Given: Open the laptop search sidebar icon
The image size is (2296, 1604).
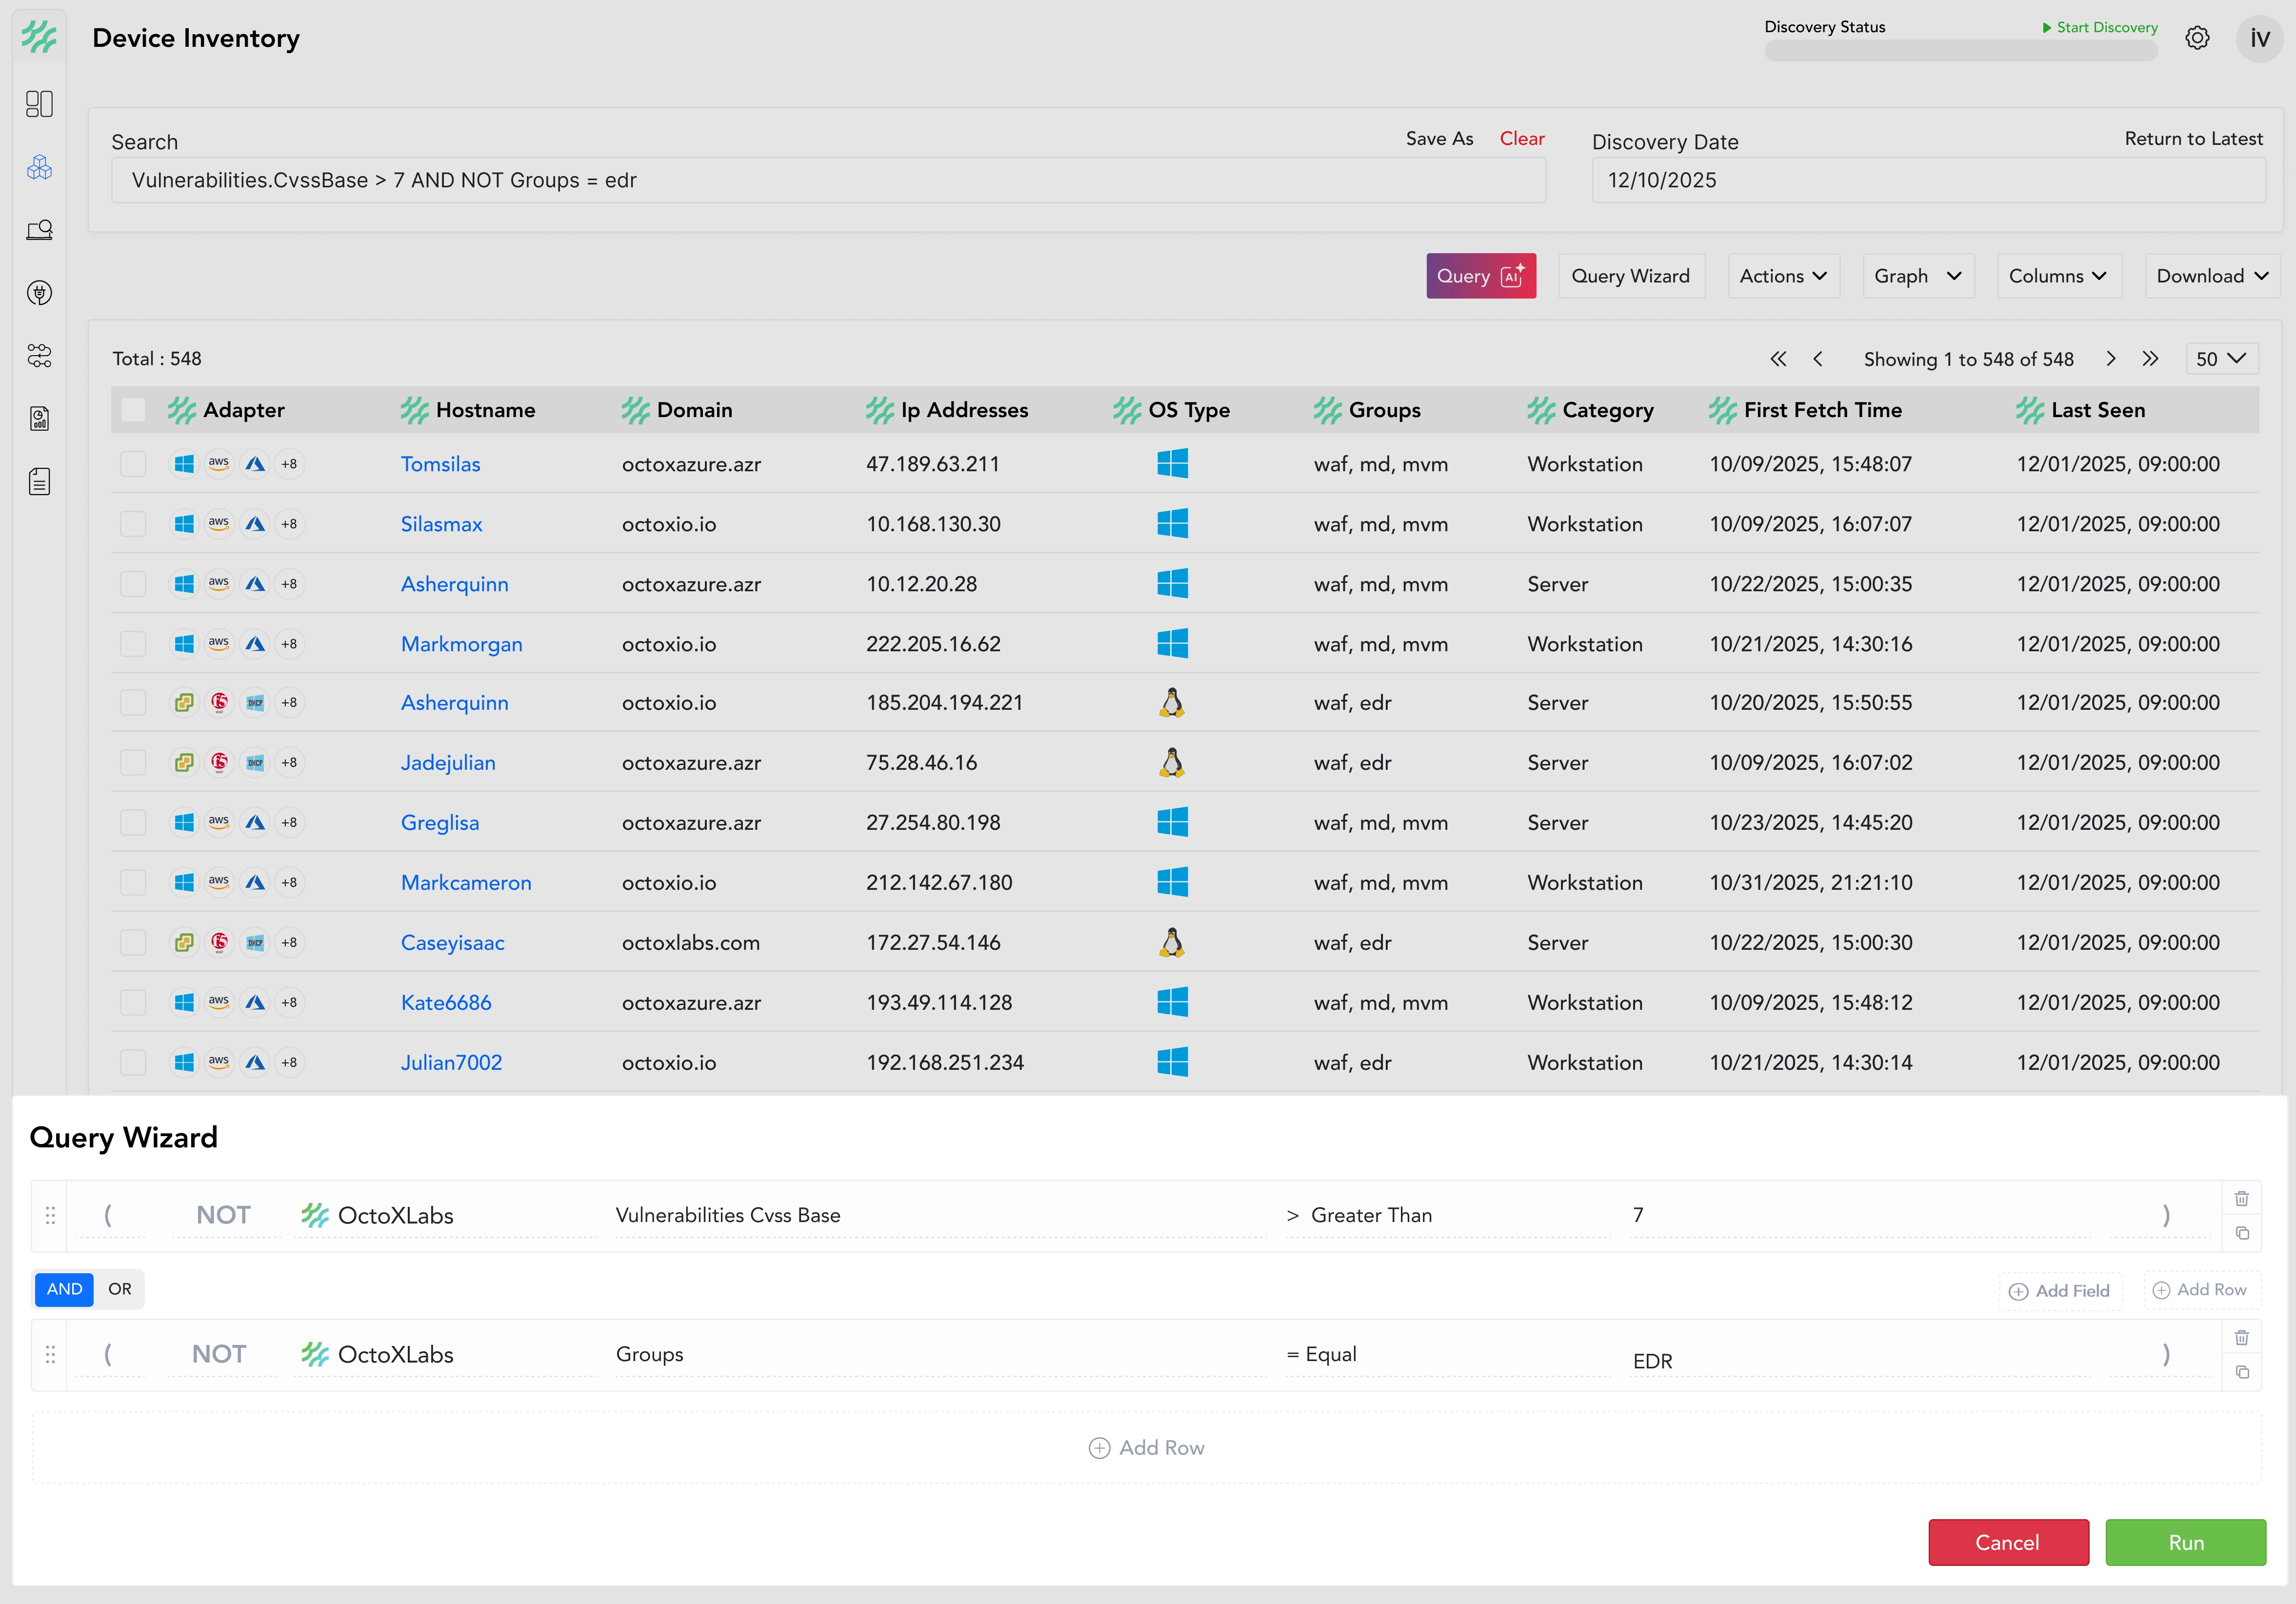Looking at the screenshot, I should coord(39,230).
